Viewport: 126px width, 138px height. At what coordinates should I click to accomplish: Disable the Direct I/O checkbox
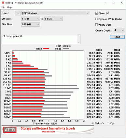[96, 13]
